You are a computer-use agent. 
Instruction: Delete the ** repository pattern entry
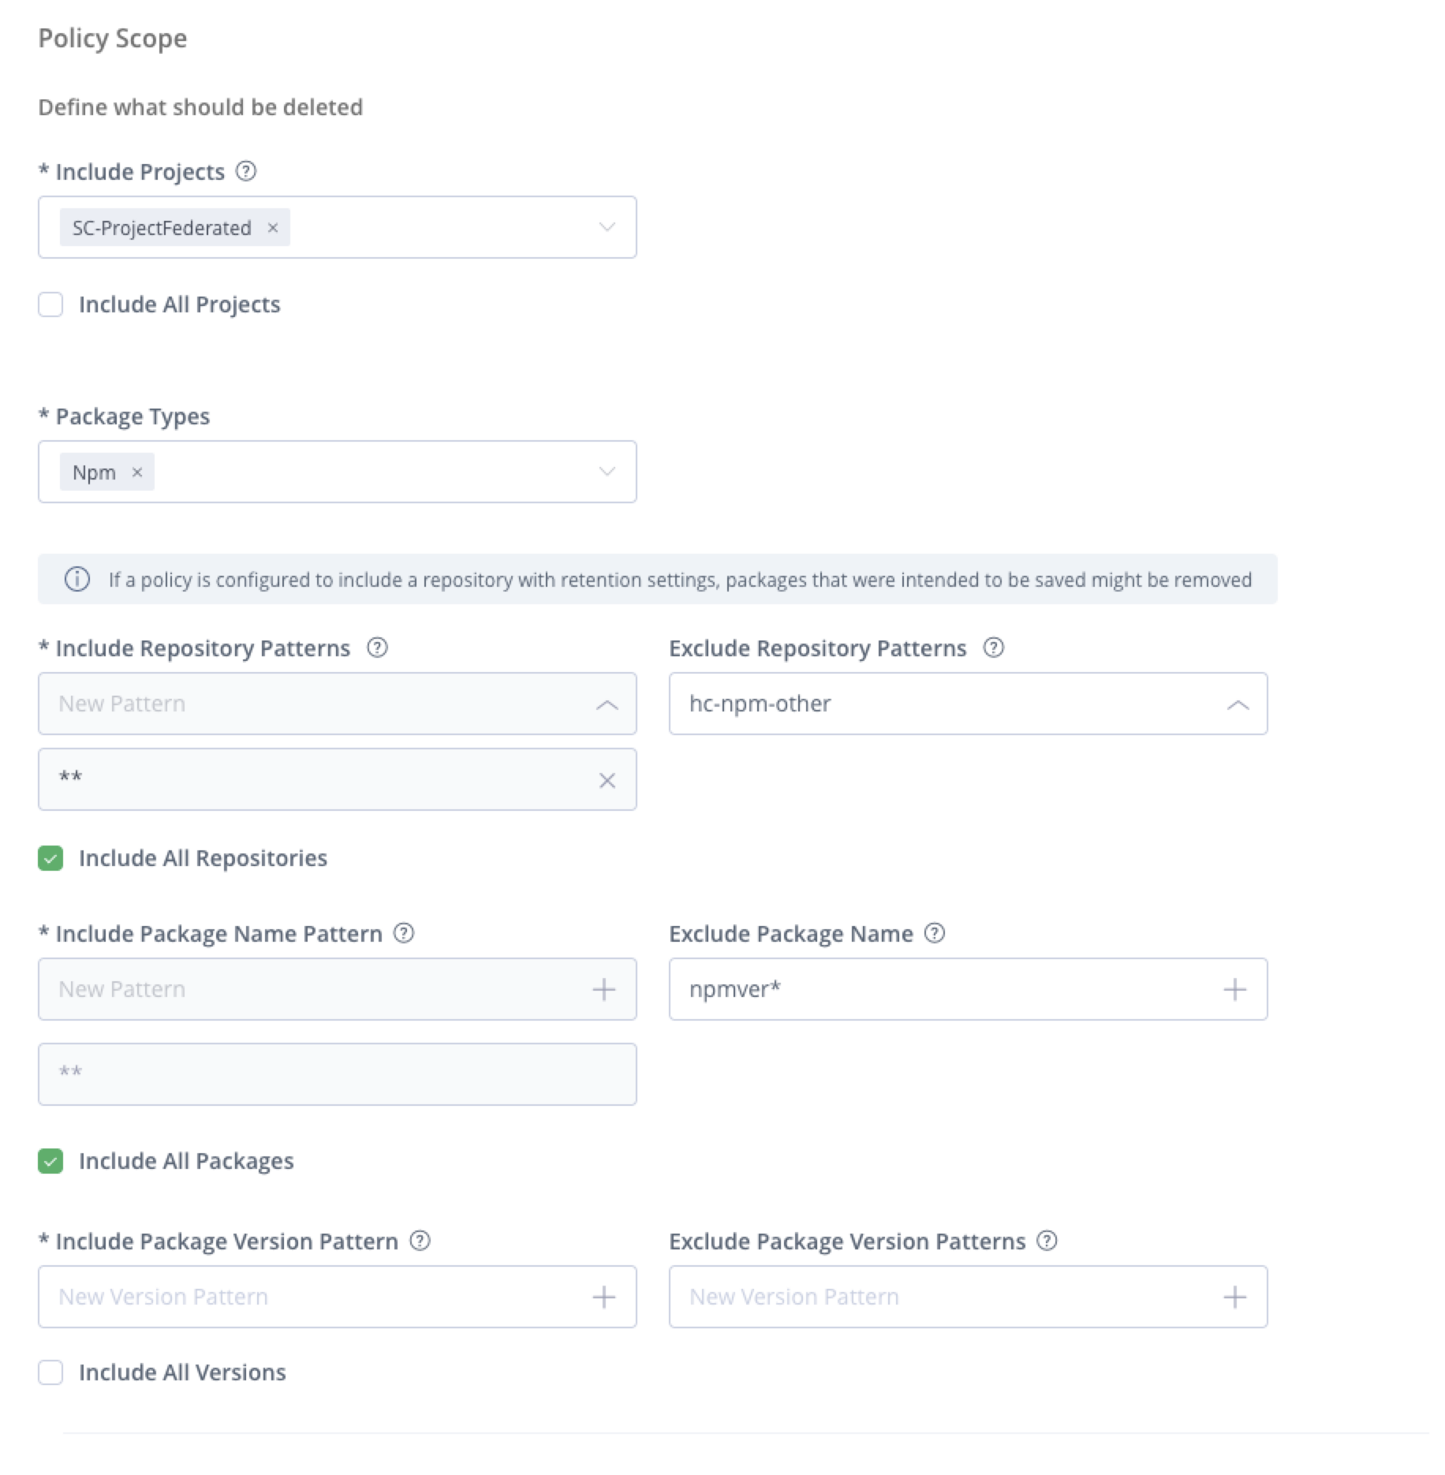pyautogui.click(x=607, y=780)
